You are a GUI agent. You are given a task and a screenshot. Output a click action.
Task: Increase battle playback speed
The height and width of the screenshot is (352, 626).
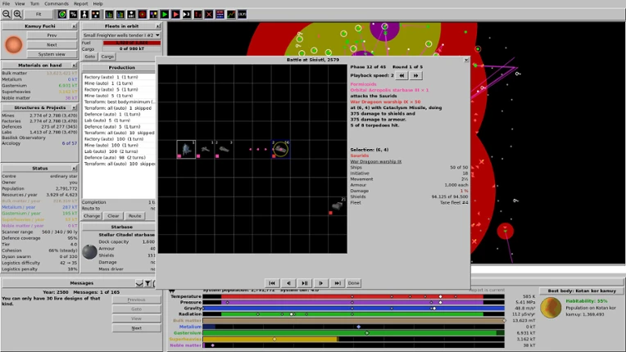point(415,75)
